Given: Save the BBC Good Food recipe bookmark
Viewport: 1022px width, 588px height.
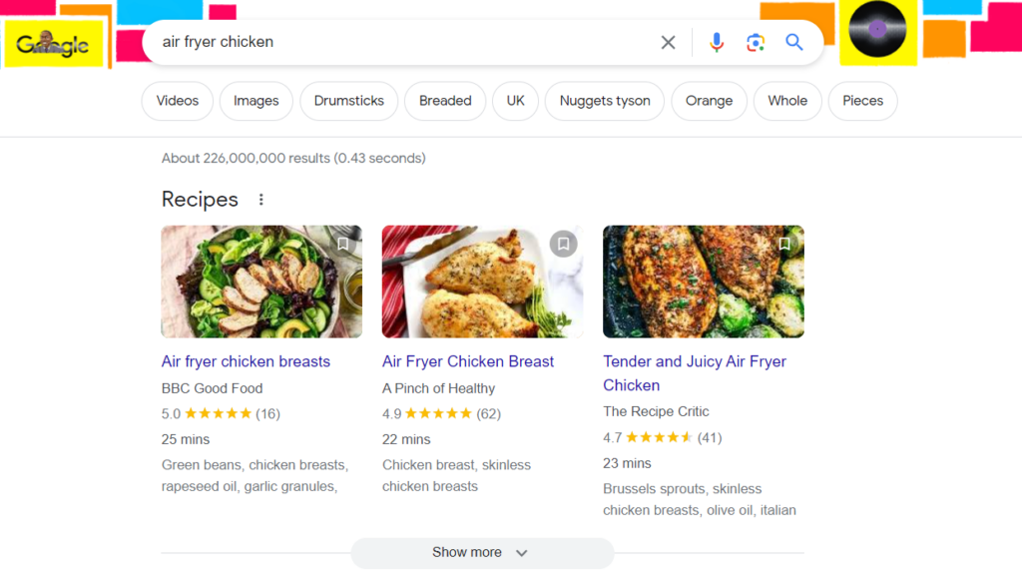Looking at the screenshot, I should tap(342, 243).
